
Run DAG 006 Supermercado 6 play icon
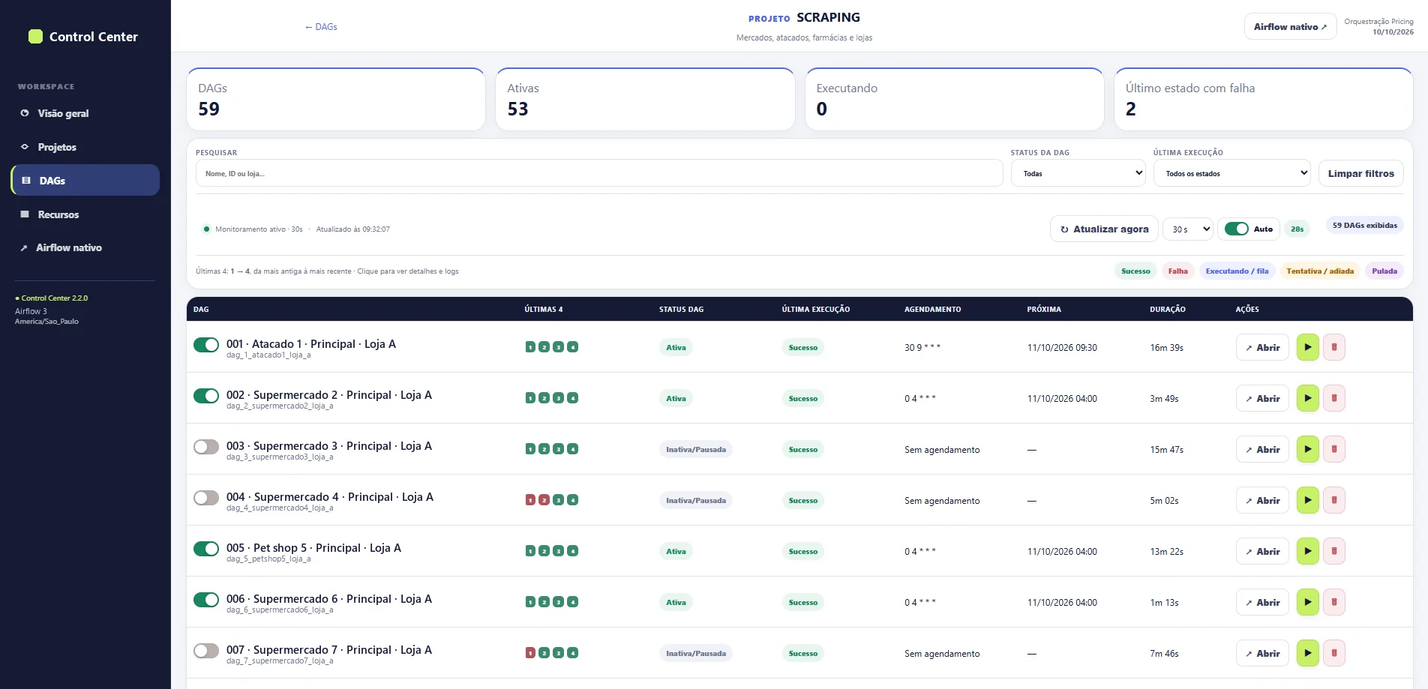tap(1307, 602)
